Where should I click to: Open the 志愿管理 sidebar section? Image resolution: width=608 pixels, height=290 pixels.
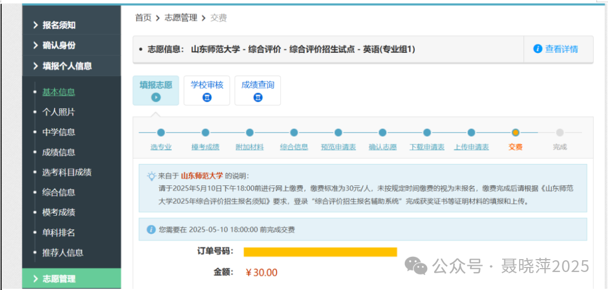71,279
